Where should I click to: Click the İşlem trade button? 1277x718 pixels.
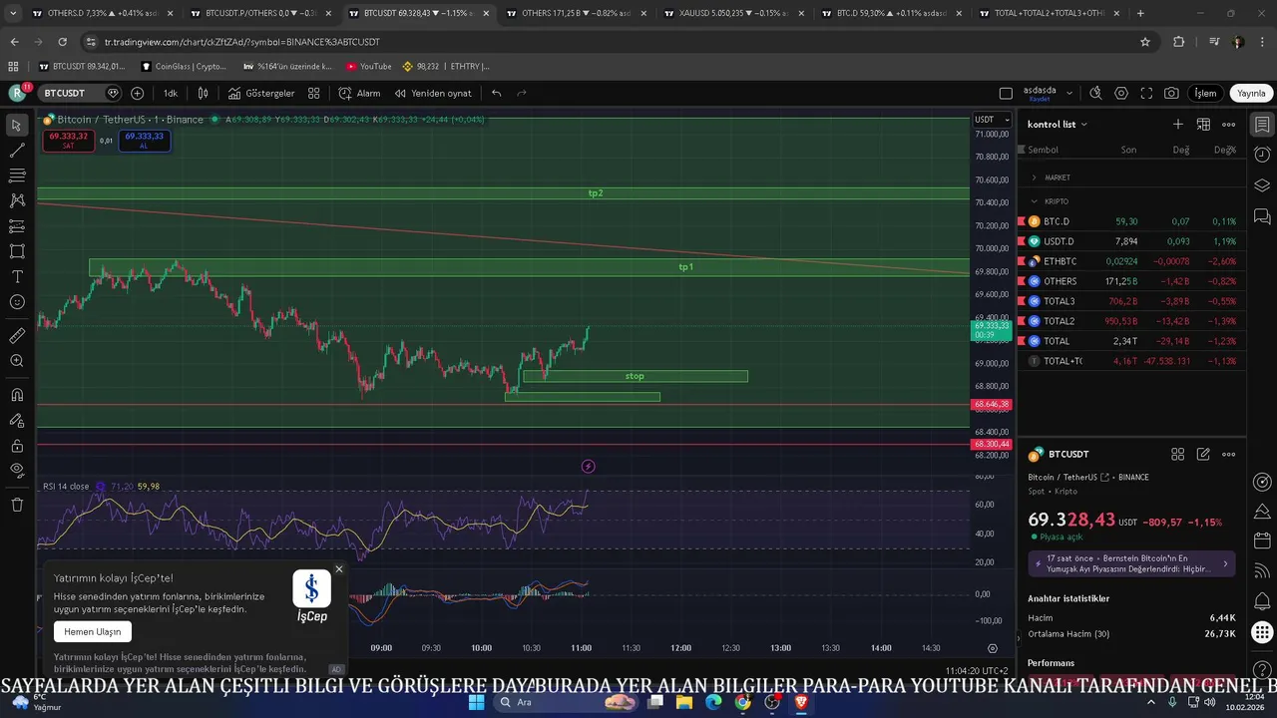pyautogui.click(x=1206, y=93)
